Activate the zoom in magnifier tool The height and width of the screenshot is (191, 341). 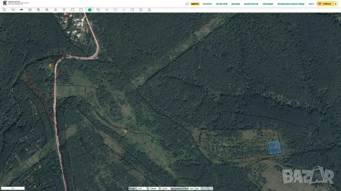[38, 10]
